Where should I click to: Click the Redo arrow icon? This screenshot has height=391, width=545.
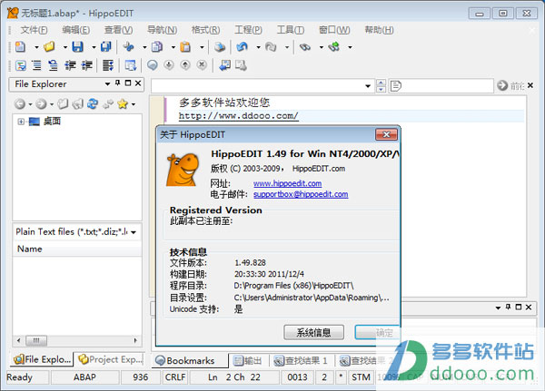tap(271, 47)
